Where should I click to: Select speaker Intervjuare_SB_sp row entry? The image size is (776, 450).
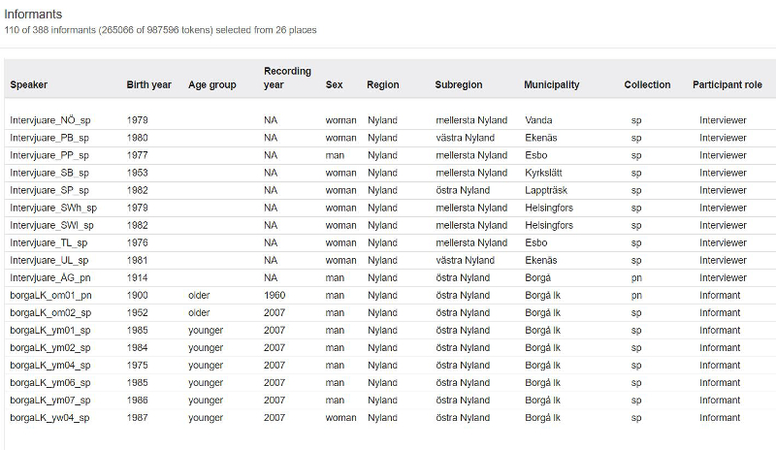pyautogui.click(x=49, y=173)
